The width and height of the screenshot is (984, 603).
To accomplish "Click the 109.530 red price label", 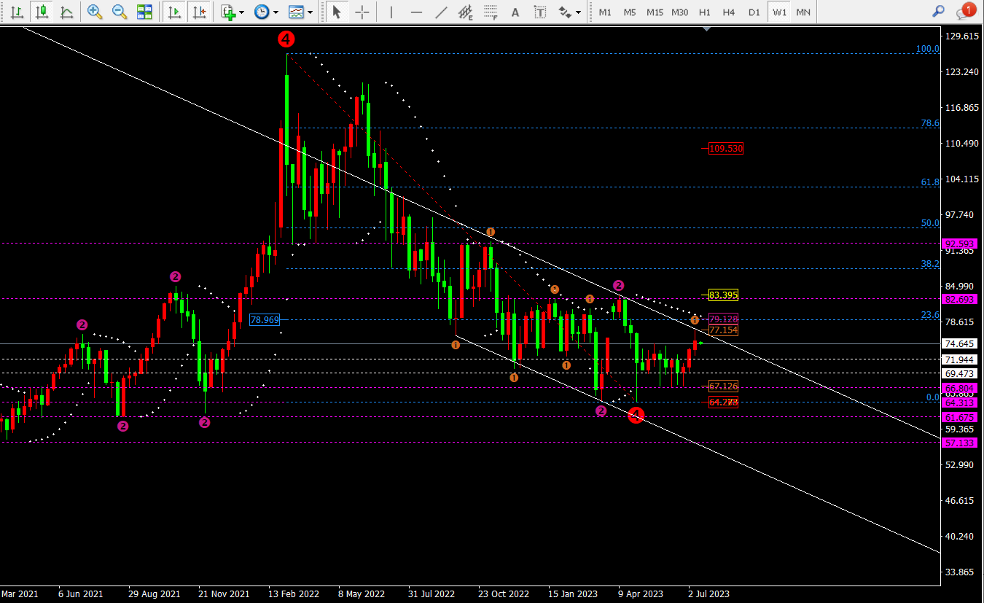I will point(726,149).
